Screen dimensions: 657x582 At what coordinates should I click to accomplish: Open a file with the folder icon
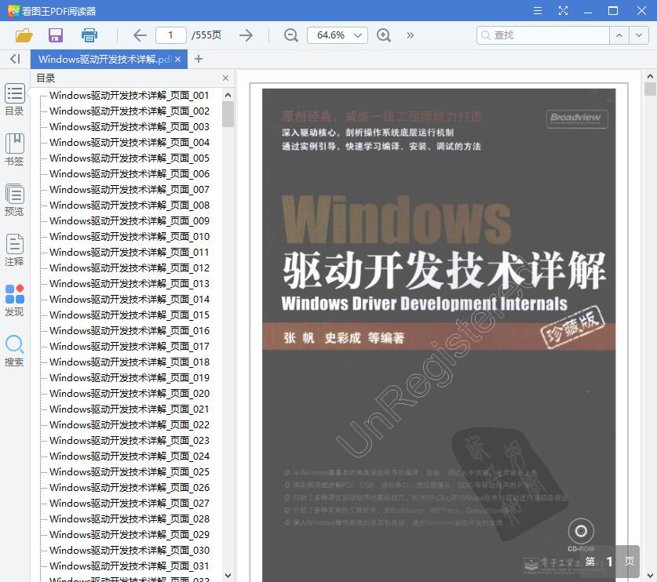click(24, 35)
